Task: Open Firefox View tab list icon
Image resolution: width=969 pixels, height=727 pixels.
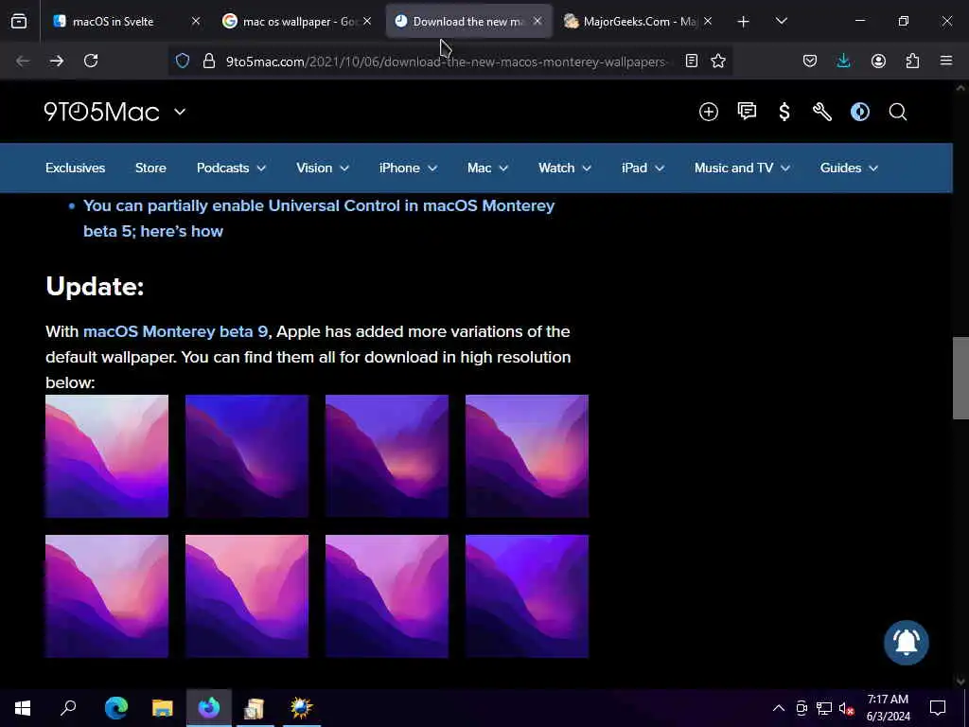Action: pyautogui.click(x=19, y=22)
